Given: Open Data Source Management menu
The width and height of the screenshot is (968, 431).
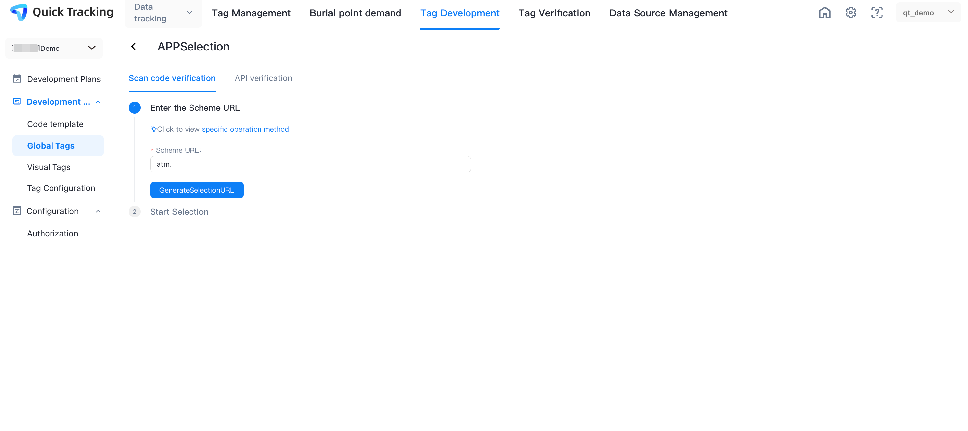Looking at the screenshot, I should [668, 13].
